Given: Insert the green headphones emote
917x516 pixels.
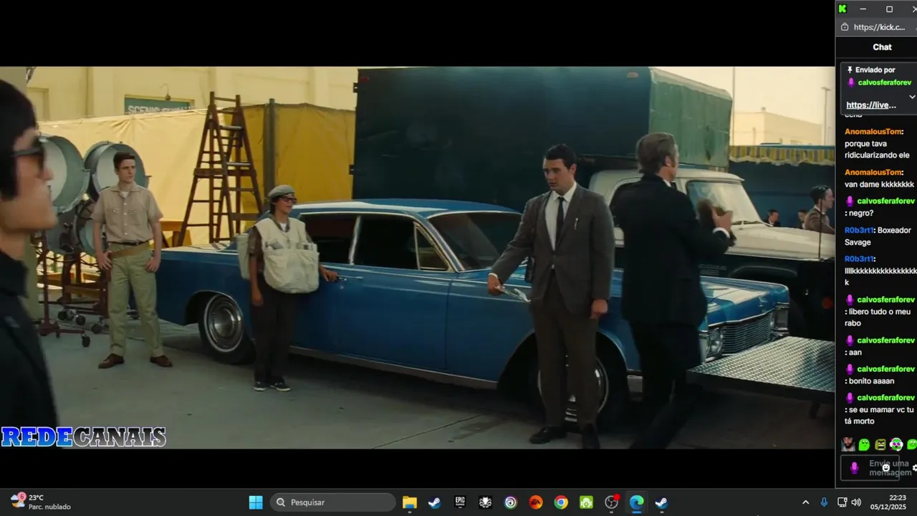Looking at the screenshot, I should 896,445.
